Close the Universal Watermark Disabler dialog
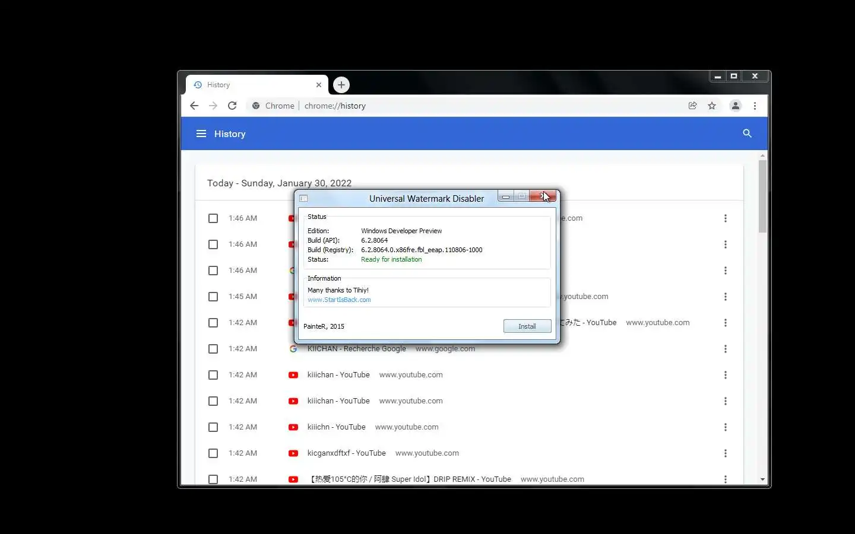Screen dimensions: 855x534 [544, 196]
